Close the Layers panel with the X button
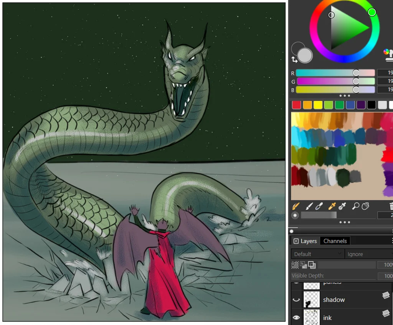The image size is (393, 325). pos(296,241)
